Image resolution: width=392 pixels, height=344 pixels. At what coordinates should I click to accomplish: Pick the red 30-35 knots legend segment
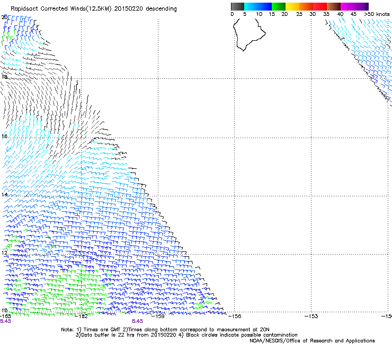(x=320, y=6)
